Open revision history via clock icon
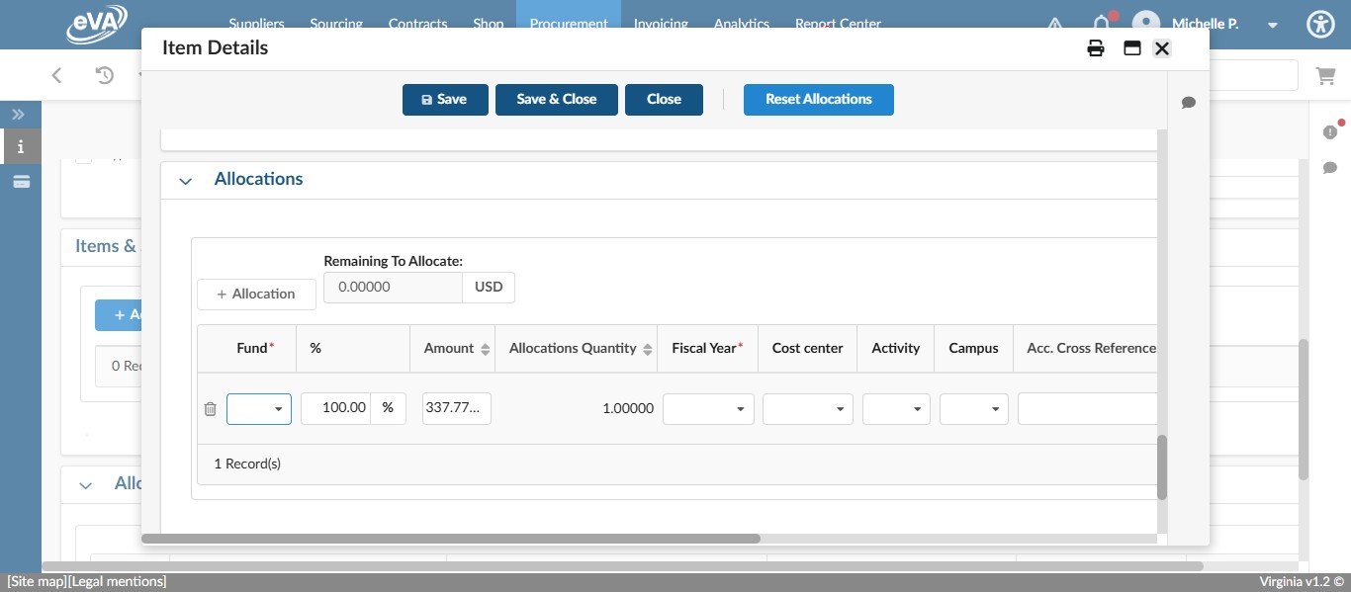Viewport: 1351px width, 592px height. [x=107, y=74]
